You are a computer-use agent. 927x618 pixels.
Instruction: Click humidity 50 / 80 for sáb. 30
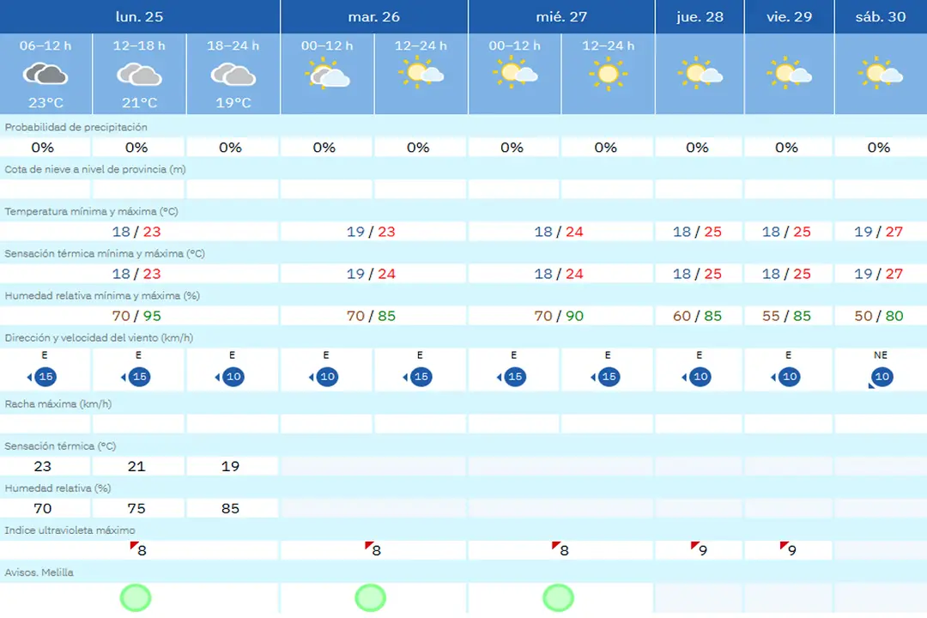click(x=879, y=316)
